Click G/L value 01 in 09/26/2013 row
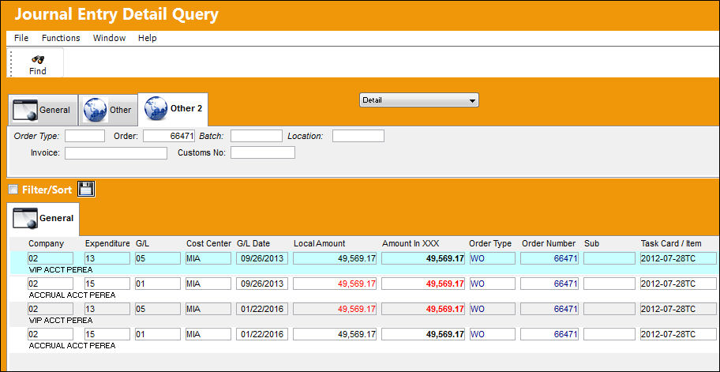The image size is (720, 372). 158,284
